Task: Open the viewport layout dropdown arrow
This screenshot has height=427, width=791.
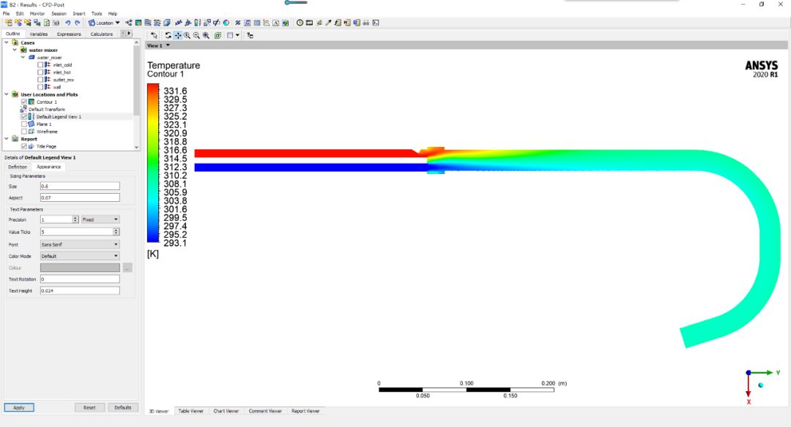Action: click(x=237, y=35)
